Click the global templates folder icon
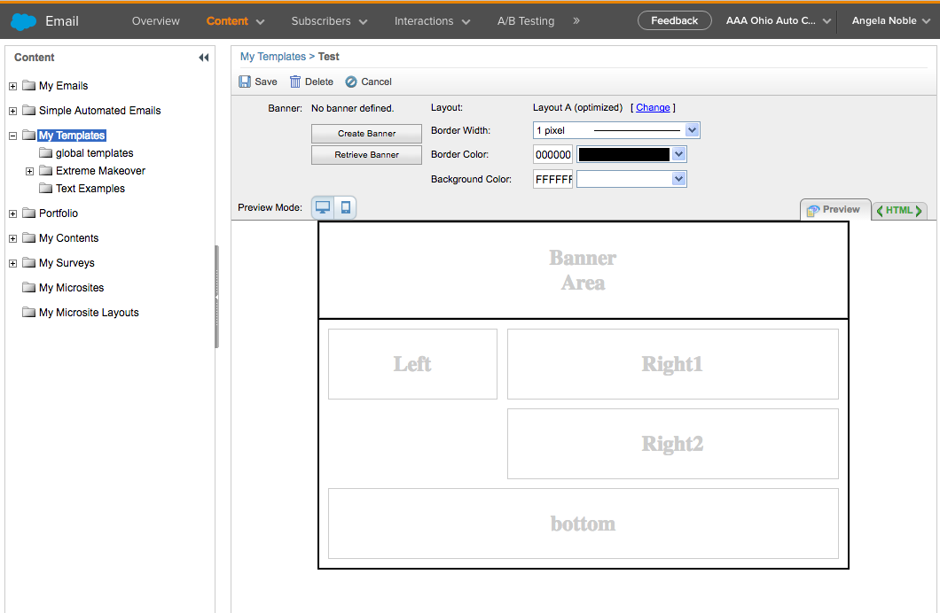Viewport: 940px width, 613px height. click(x=45, y=152)
